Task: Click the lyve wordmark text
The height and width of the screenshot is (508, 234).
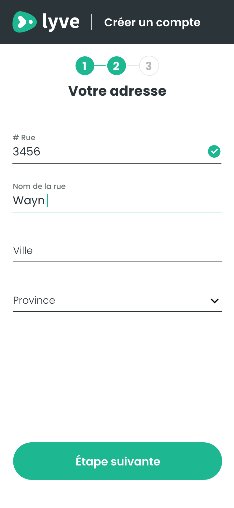Action: (61, 22)
